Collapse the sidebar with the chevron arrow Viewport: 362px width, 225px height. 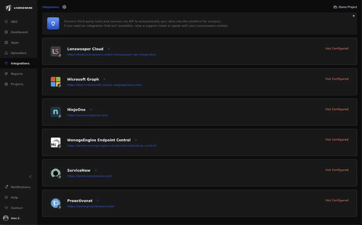click(30, 177)
